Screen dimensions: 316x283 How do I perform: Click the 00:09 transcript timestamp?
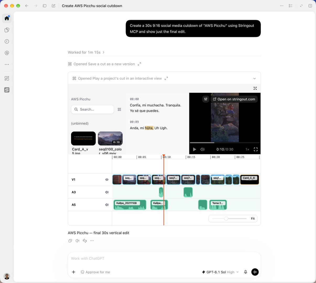[x=134, y=122]
